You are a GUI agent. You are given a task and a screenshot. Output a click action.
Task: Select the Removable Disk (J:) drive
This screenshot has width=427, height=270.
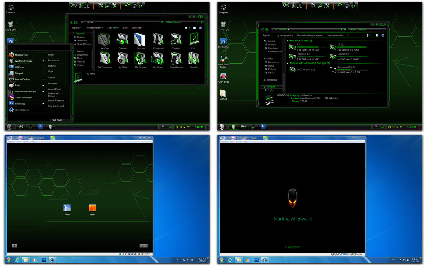(349, 70)
